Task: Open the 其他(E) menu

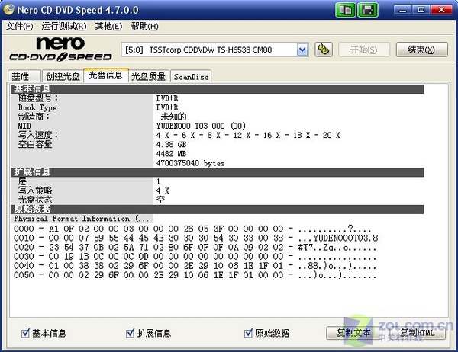Action: point(108,27)
